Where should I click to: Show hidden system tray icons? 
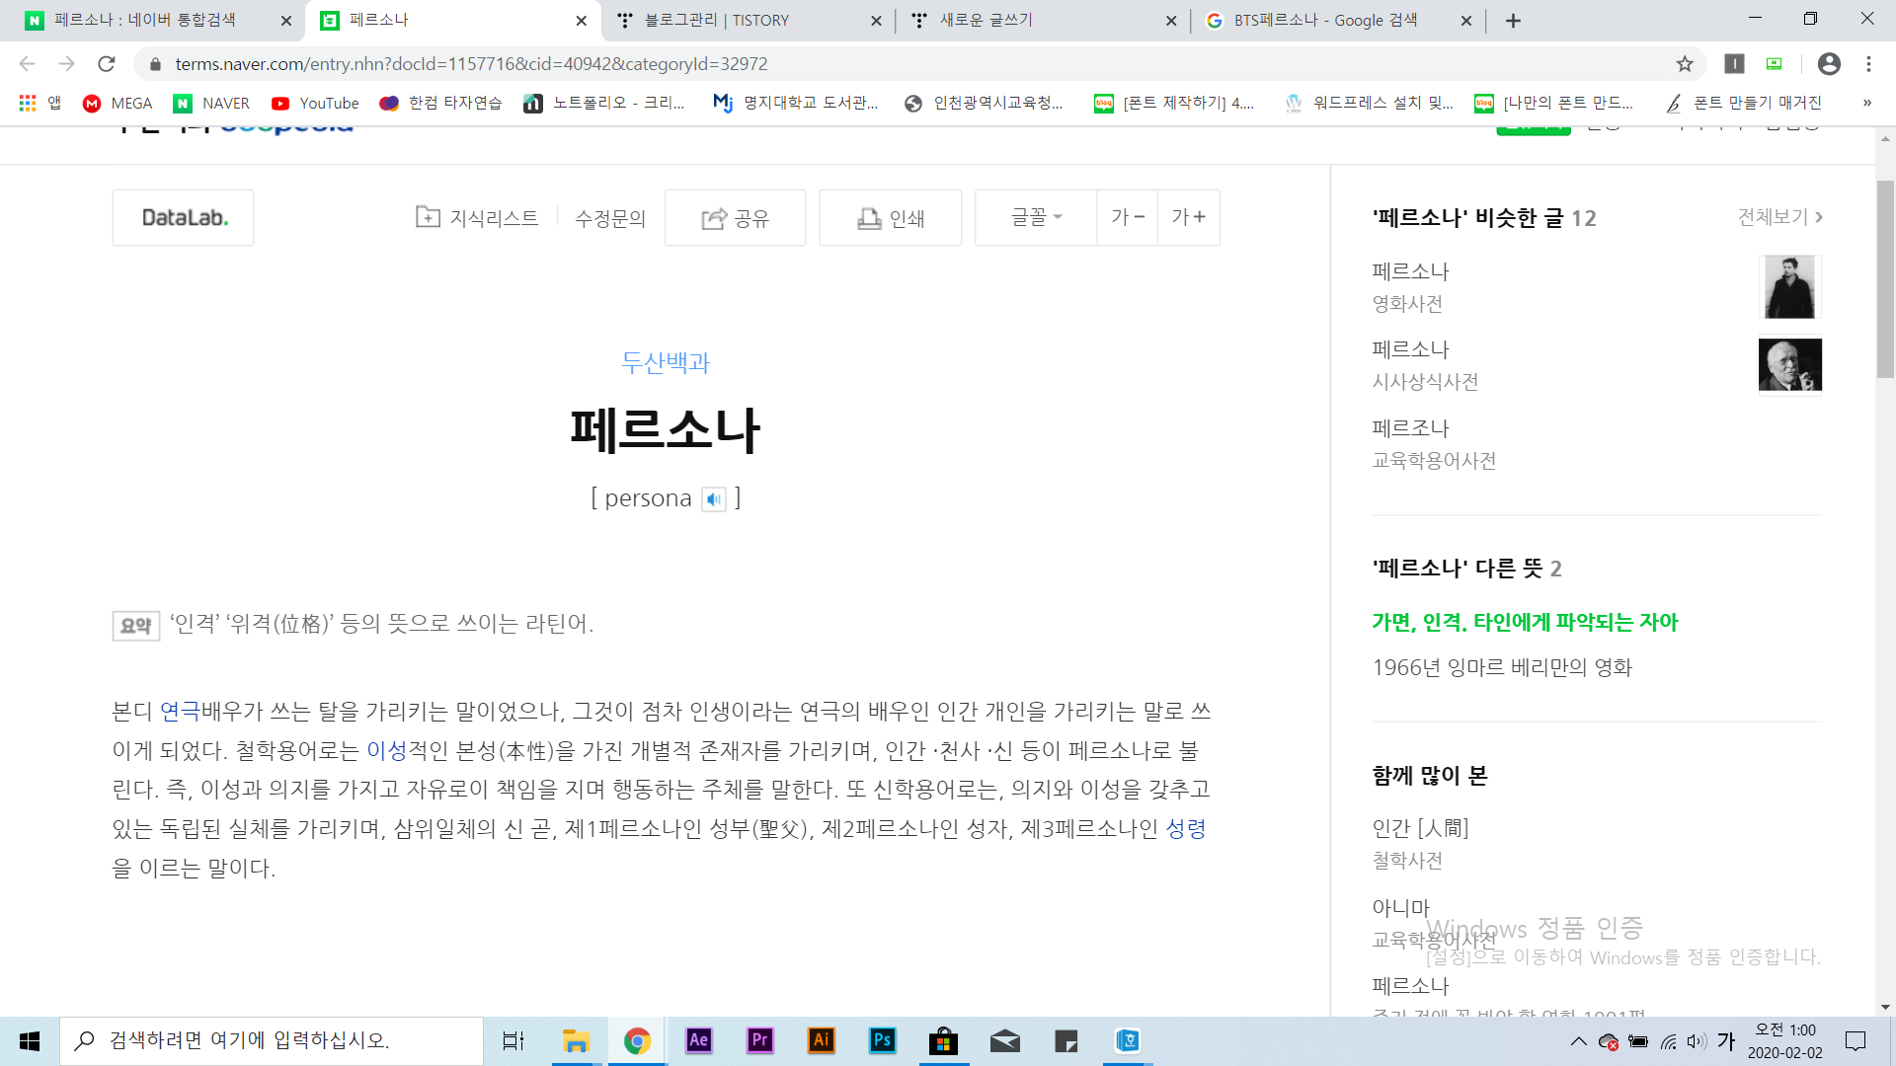[1579, 1041]
